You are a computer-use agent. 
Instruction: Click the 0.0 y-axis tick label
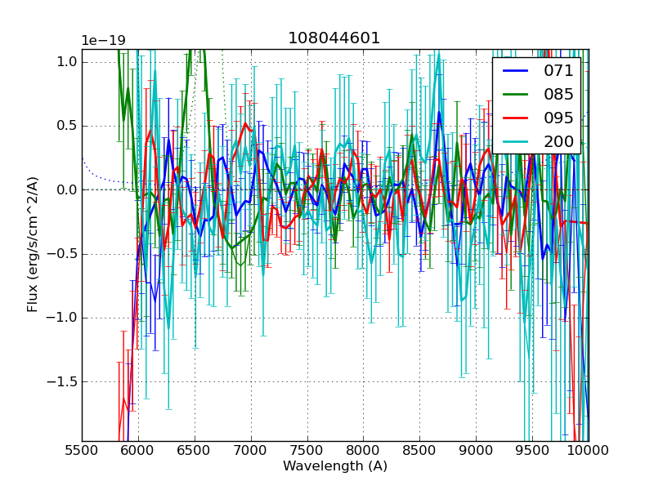click(68, 189)
